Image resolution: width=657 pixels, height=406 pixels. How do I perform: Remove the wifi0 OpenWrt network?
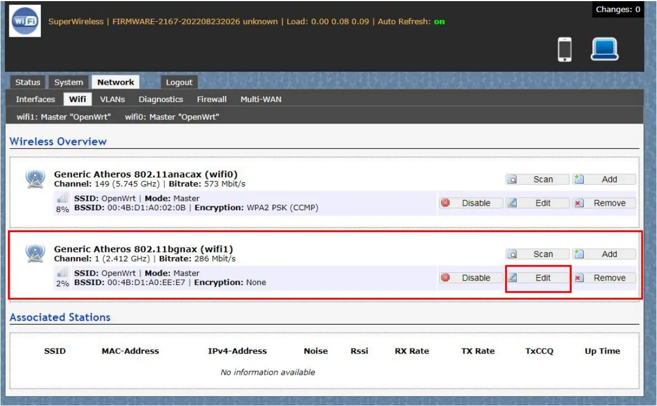604,203
